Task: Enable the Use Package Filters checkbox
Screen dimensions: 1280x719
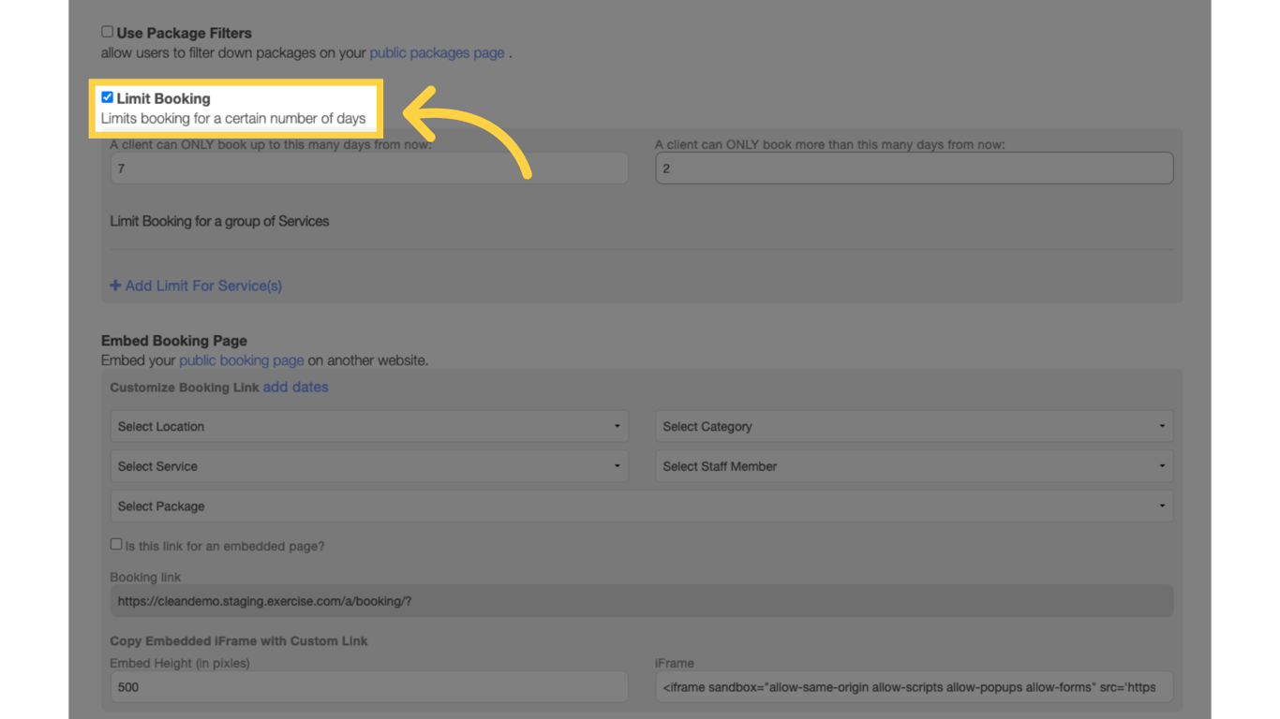Action: coord(107,31)
